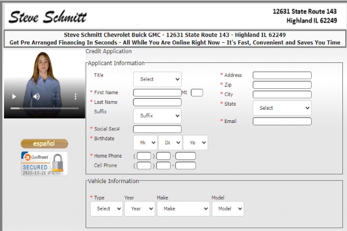This screenshot has width=347, height=231.
Task: Click the GeoTrust Secured padlock badge
Action: click(x=44, y=163)
